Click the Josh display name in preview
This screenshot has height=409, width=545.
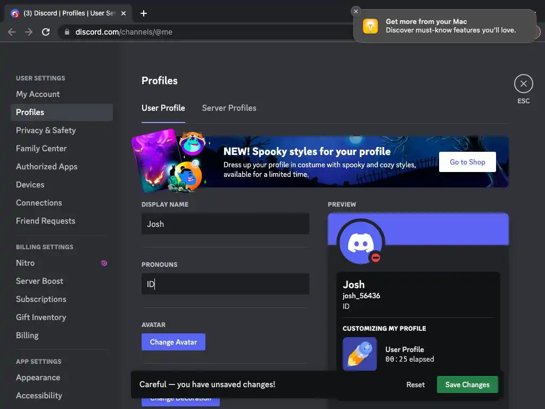(x=353, y=284)
